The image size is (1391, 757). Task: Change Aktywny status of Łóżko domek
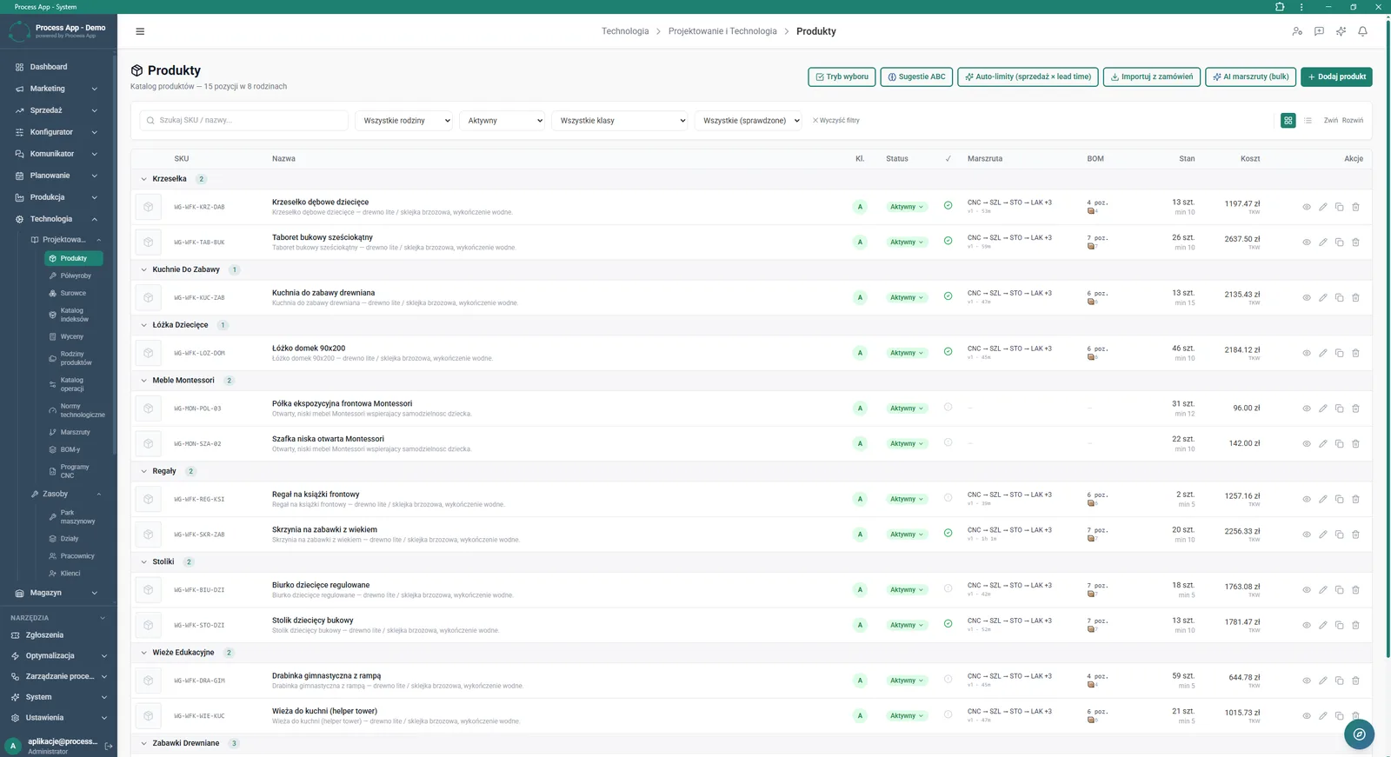point(907,353)
